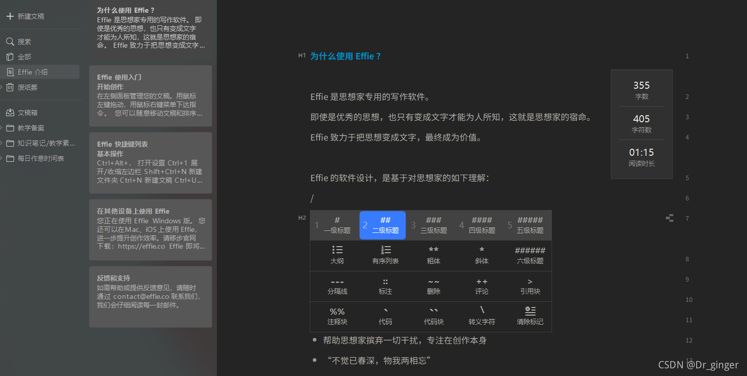Apply 三级标题 heading format
The image size is (747, 376).
point(431,225)
